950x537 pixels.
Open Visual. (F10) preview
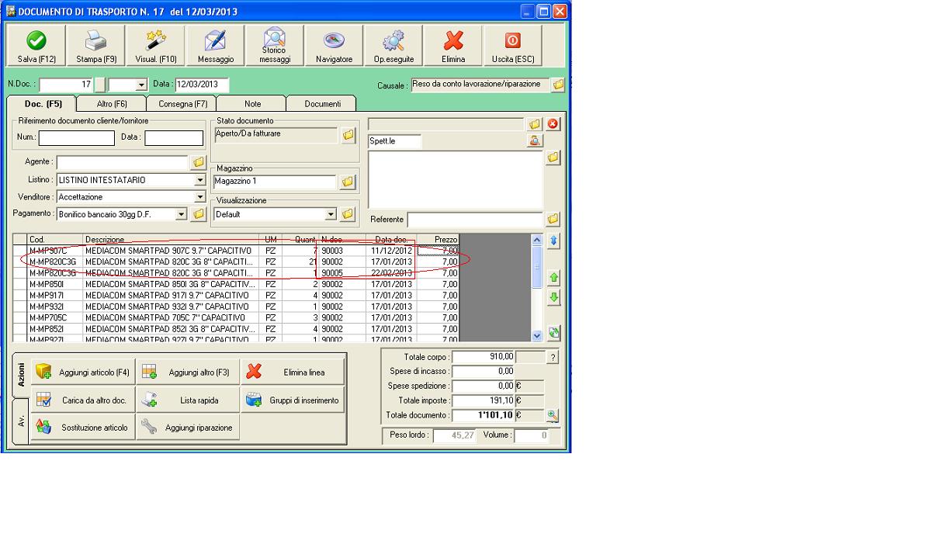coord(156,47)
